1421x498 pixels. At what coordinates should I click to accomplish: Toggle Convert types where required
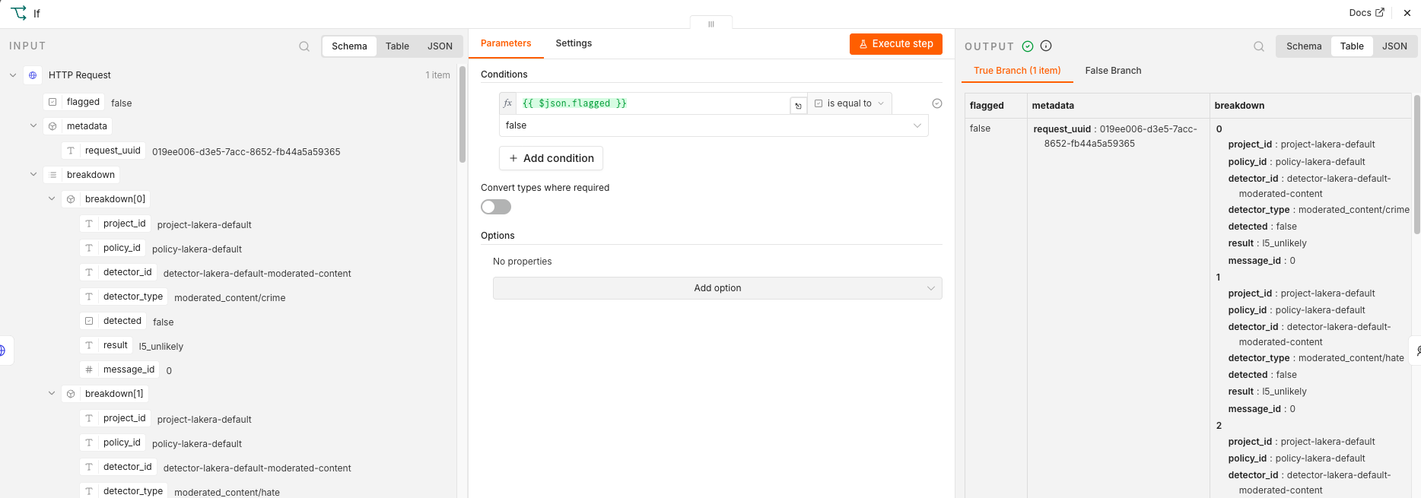[496, 207]
